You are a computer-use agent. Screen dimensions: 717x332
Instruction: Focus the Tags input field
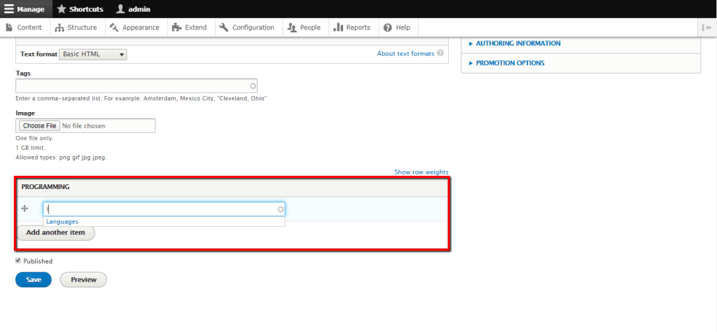pyautogui.click(x=137, y=85)
